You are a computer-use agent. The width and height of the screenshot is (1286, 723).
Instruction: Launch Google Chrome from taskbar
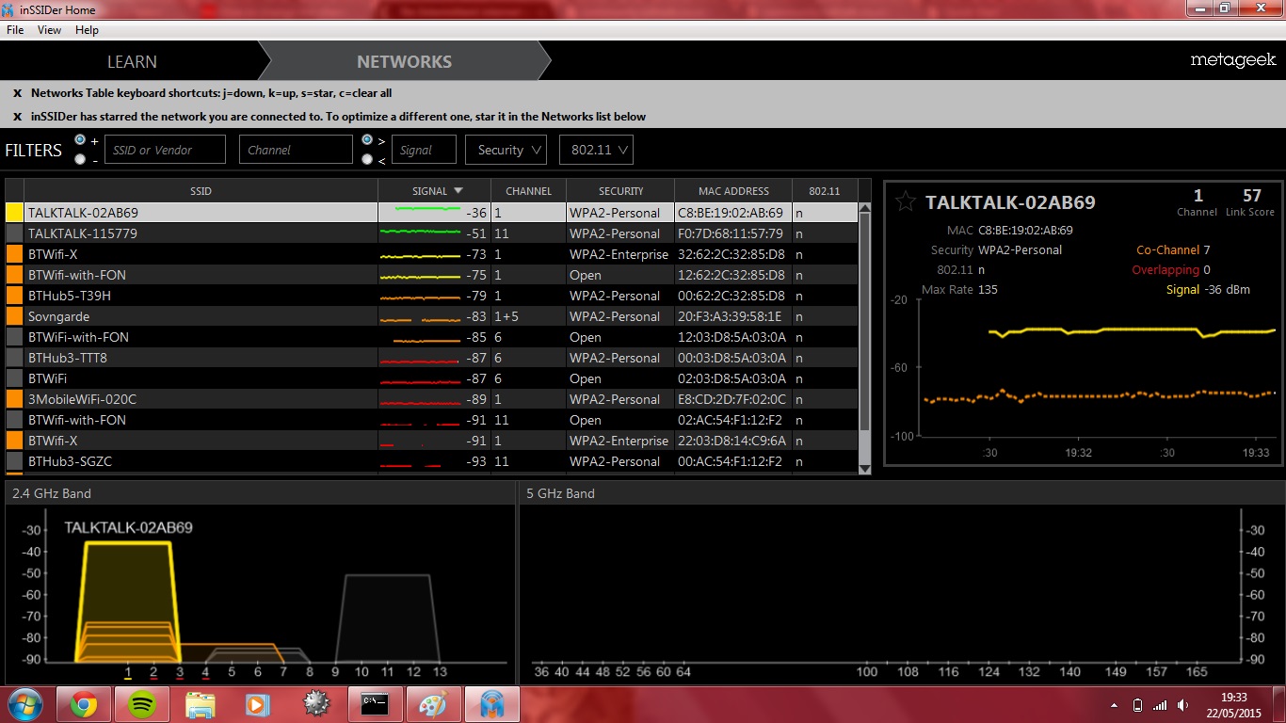[84, 704]
